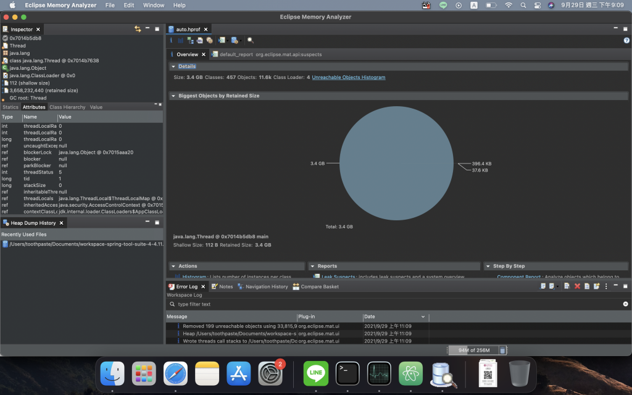Export the error log icon
Image resolution: width=632 pixels, height=395 pixels.
coord(543,286)
